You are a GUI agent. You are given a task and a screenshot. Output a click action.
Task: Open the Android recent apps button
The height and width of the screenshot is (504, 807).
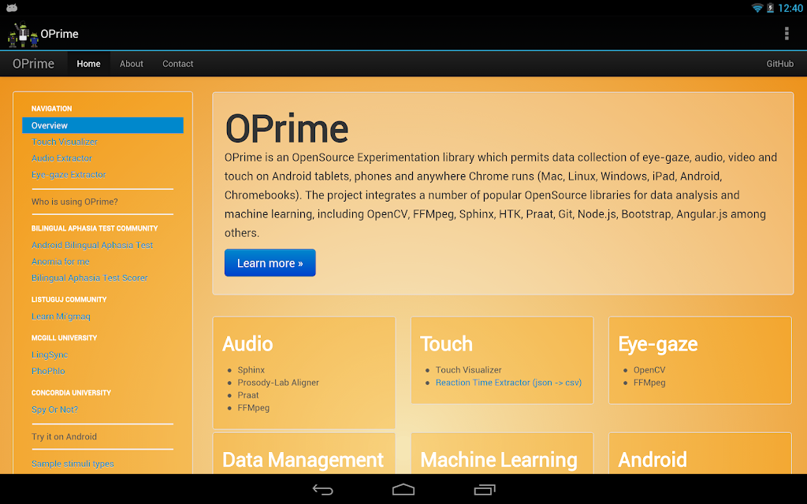pyautogui.click(x=485, y=490)
